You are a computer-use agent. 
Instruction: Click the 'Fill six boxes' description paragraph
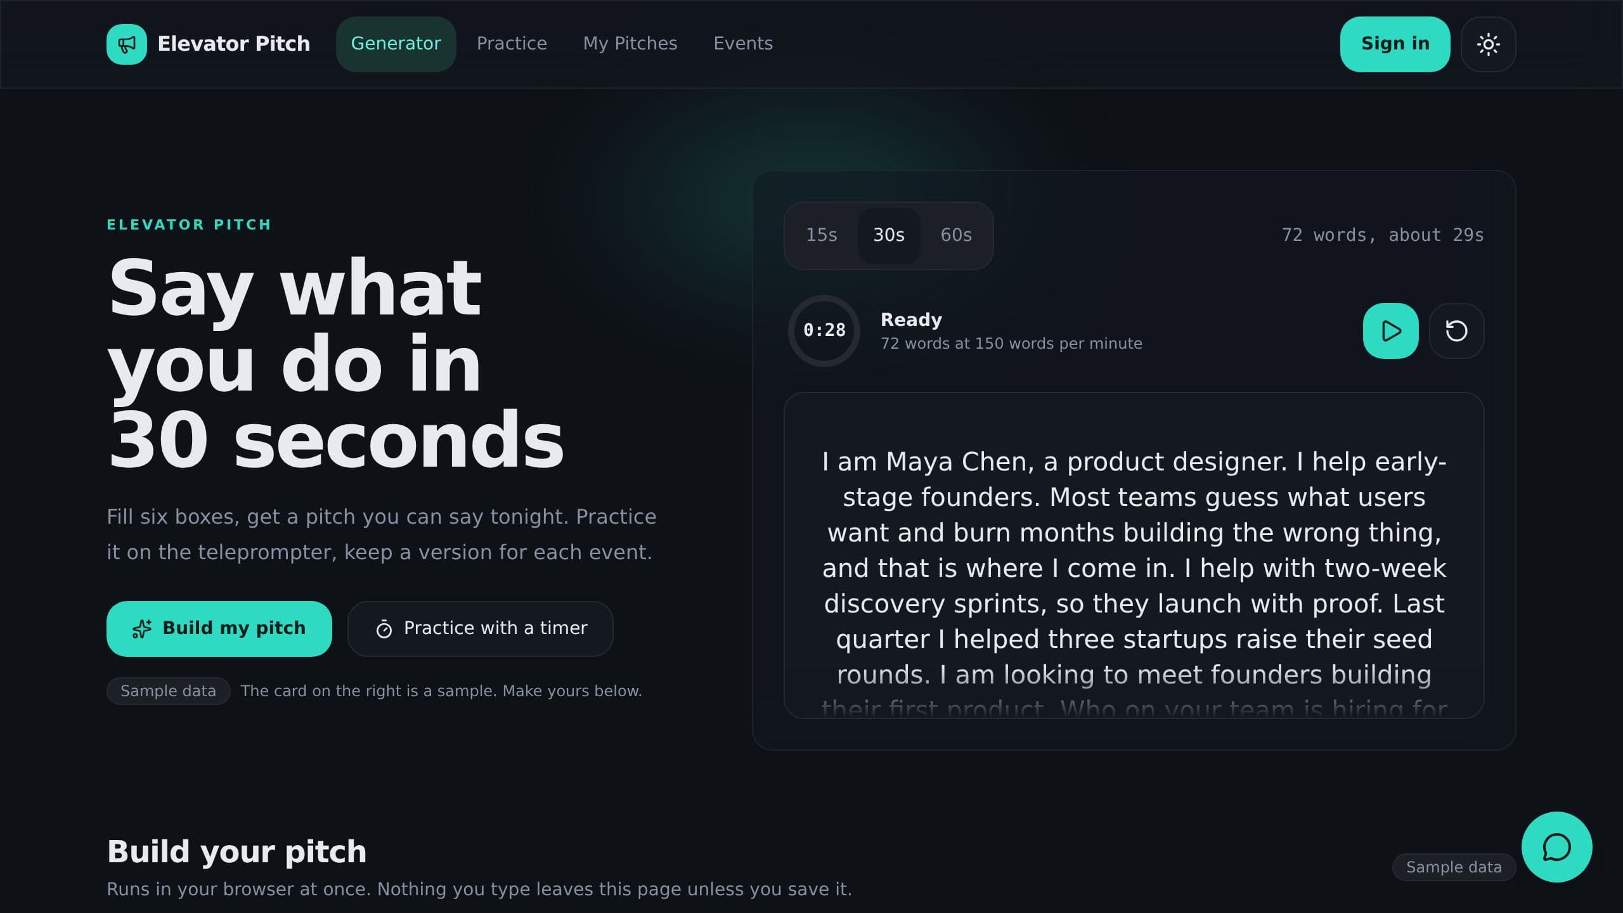(382, 534)
